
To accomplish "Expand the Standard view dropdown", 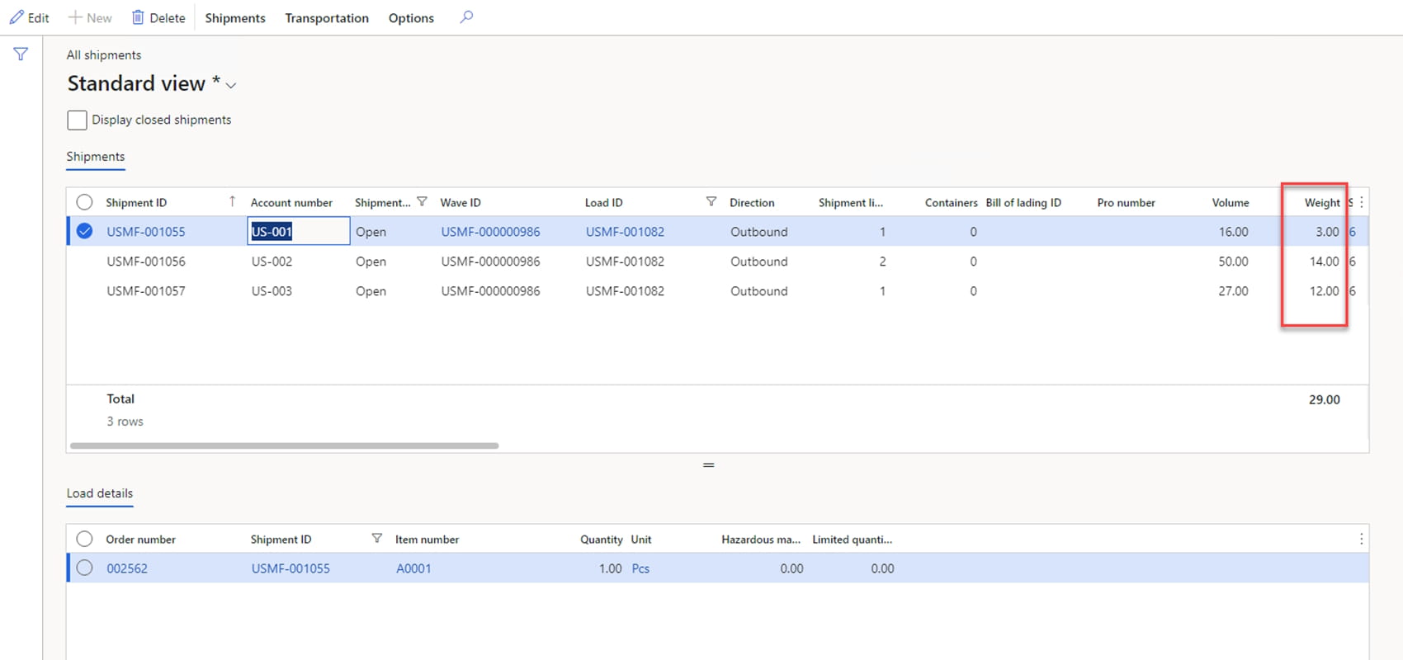I will coord(231,85).
